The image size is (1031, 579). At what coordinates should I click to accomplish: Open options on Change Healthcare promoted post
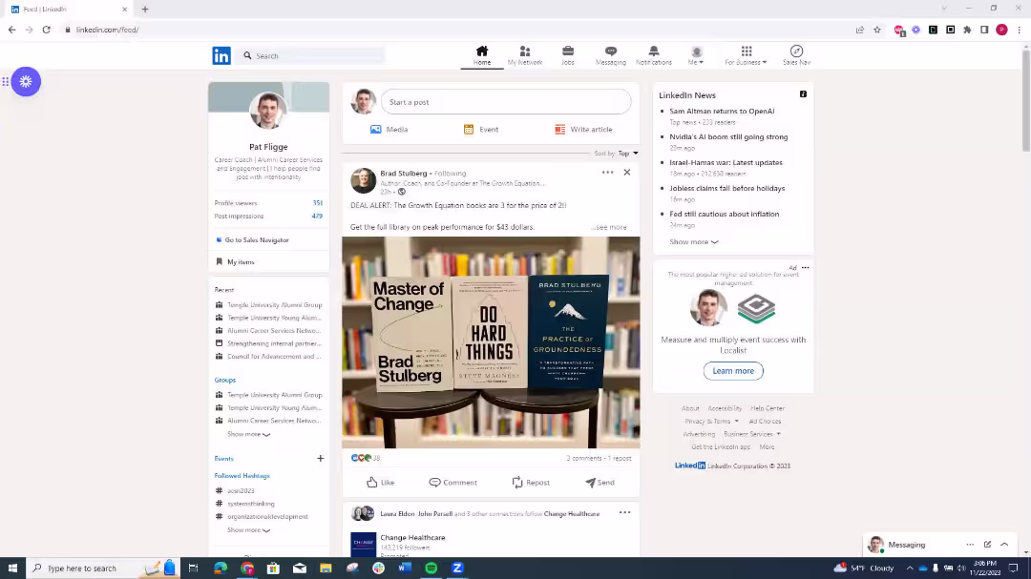pyautogui.click(x=624, y=512)
